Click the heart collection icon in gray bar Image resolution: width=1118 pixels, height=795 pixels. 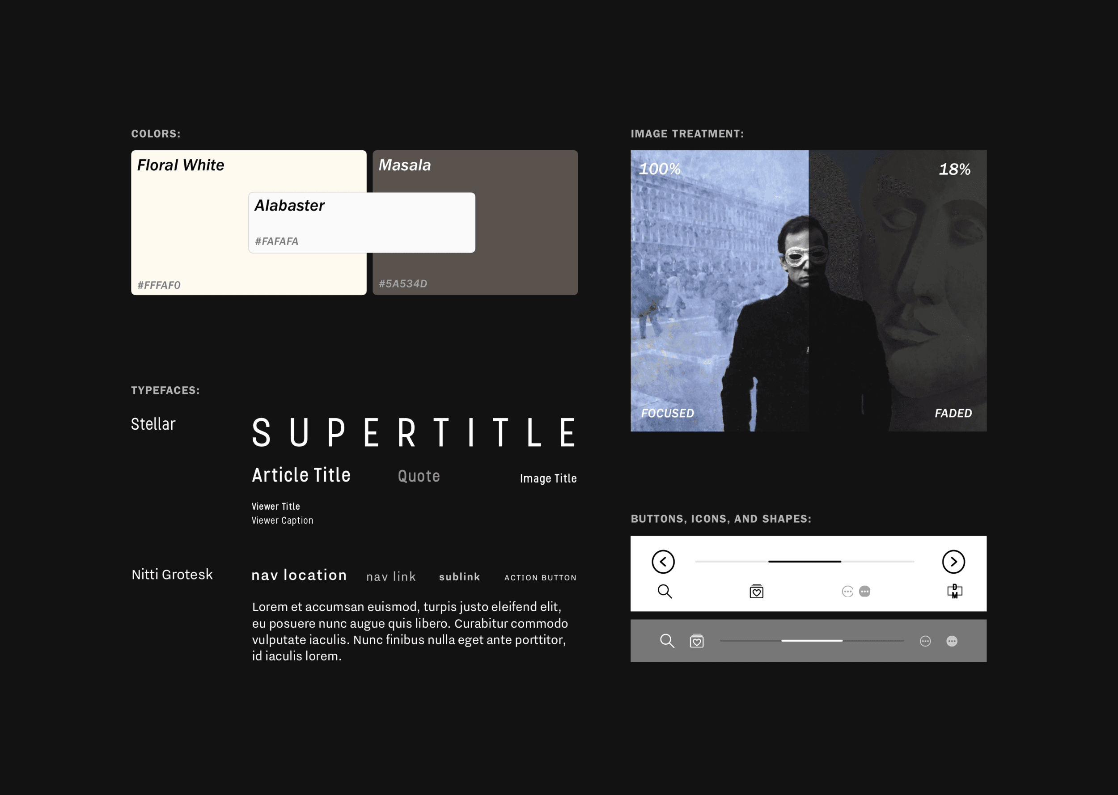(x=697, y=641)
